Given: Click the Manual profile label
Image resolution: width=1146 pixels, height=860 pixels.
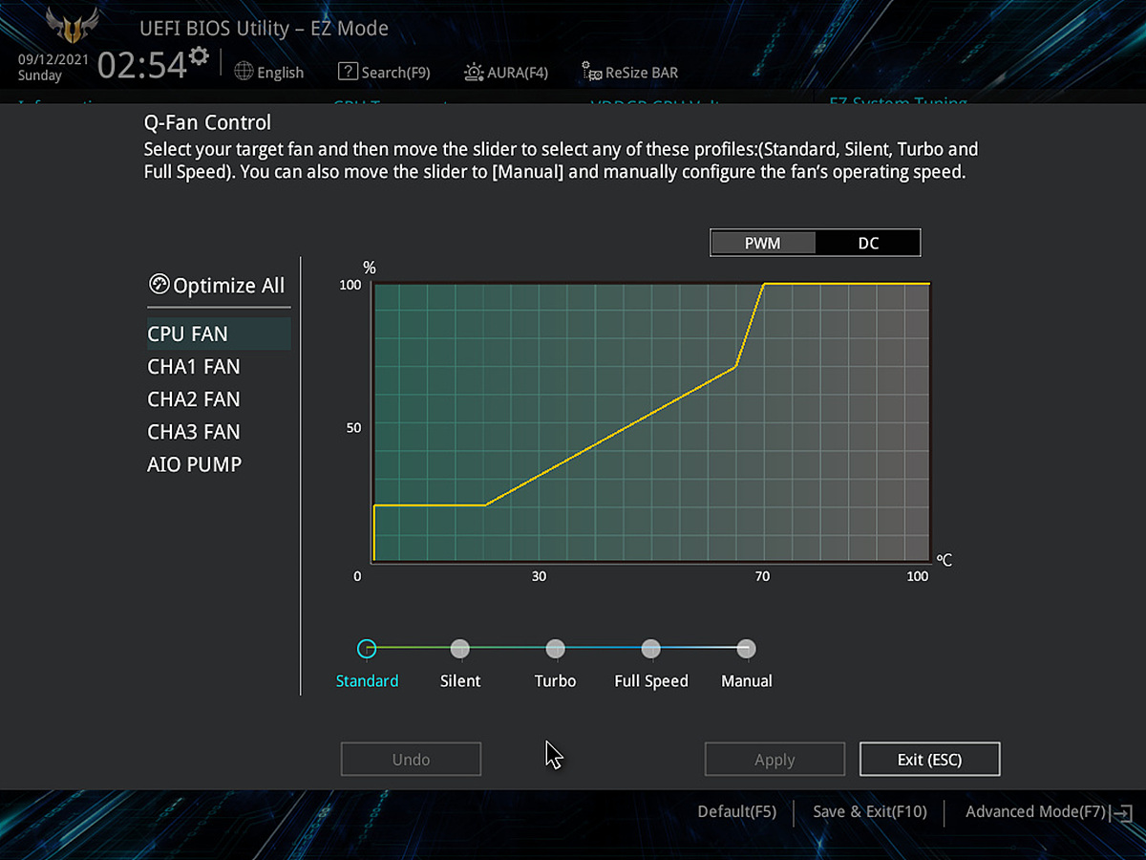Looking at the screenshot, I should (747, 681).
